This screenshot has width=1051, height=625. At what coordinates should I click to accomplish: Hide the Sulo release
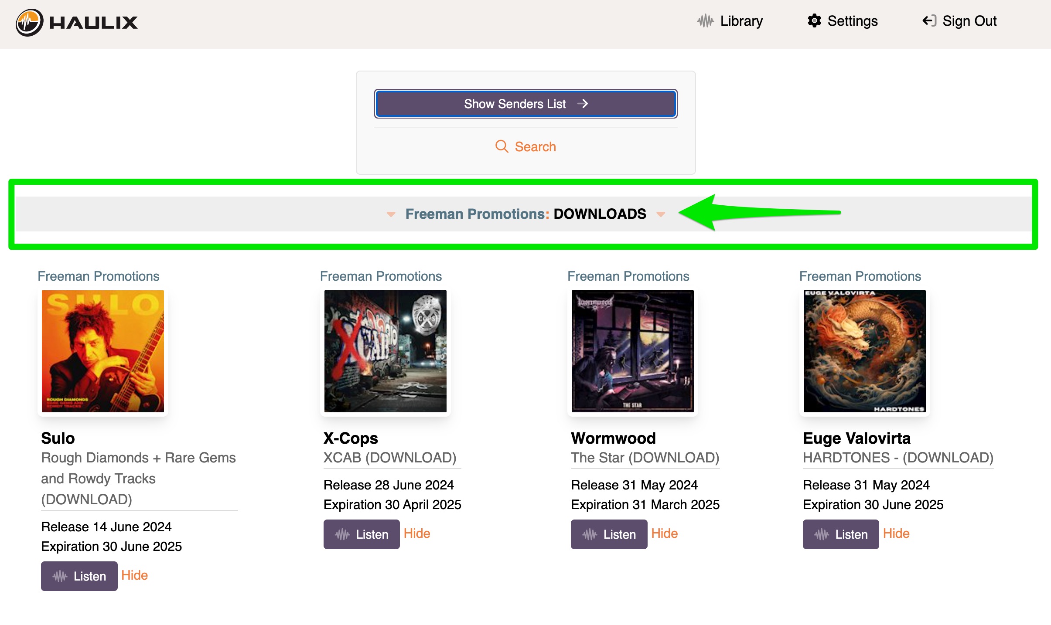click(x=134, y=575)
